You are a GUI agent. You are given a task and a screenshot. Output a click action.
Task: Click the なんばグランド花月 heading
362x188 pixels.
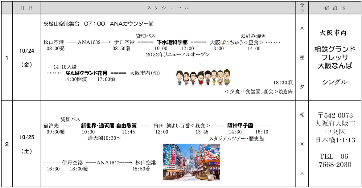tap(86, 73)
